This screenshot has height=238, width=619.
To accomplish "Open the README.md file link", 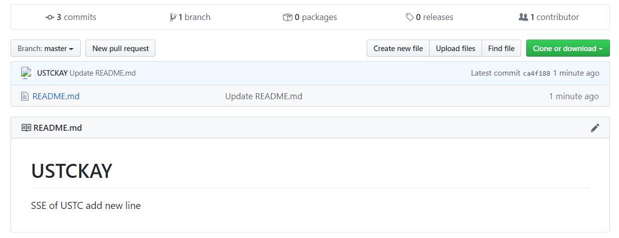I will pyautogui.click(x=56, y=96).
